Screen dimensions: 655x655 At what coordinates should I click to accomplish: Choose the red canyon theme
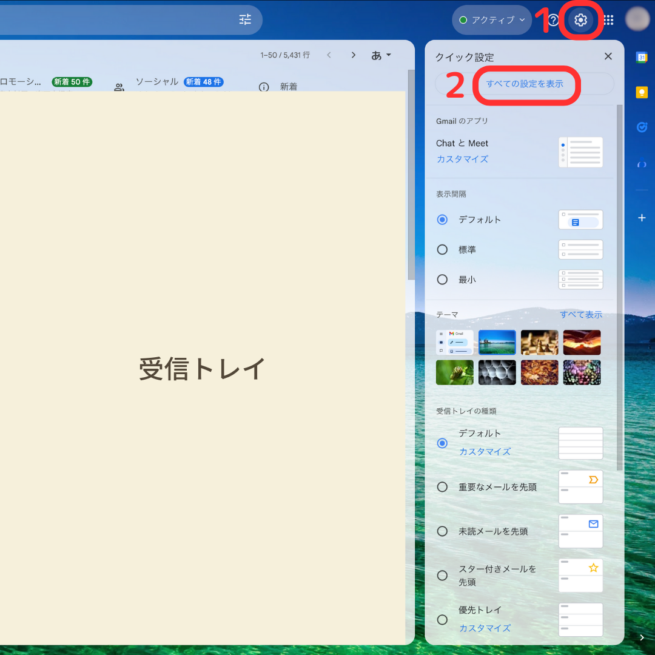click(582, 343)
